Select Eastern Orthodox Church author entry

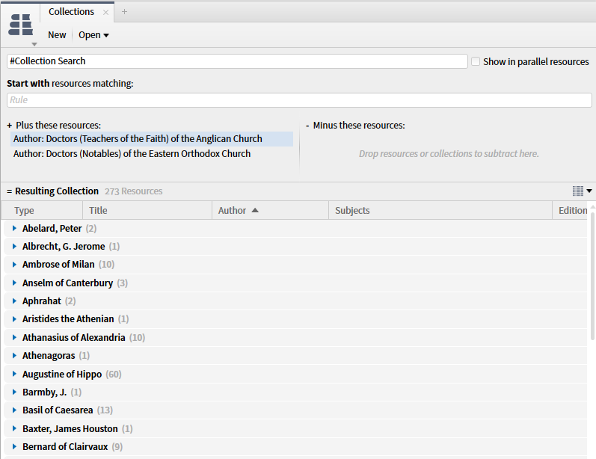point(132,154)
